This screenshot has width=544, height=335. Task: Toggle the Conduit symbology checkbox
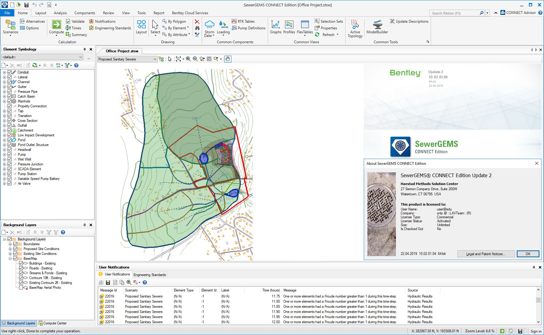9,72
